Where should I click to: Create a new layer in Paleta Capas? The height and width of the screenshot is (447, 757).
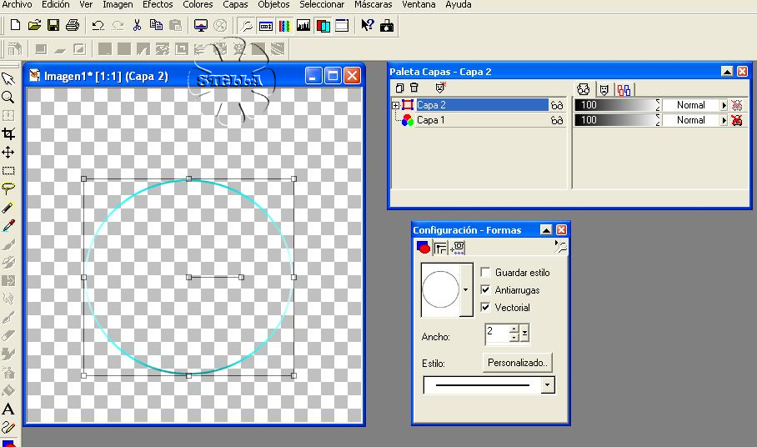(399, 88)
